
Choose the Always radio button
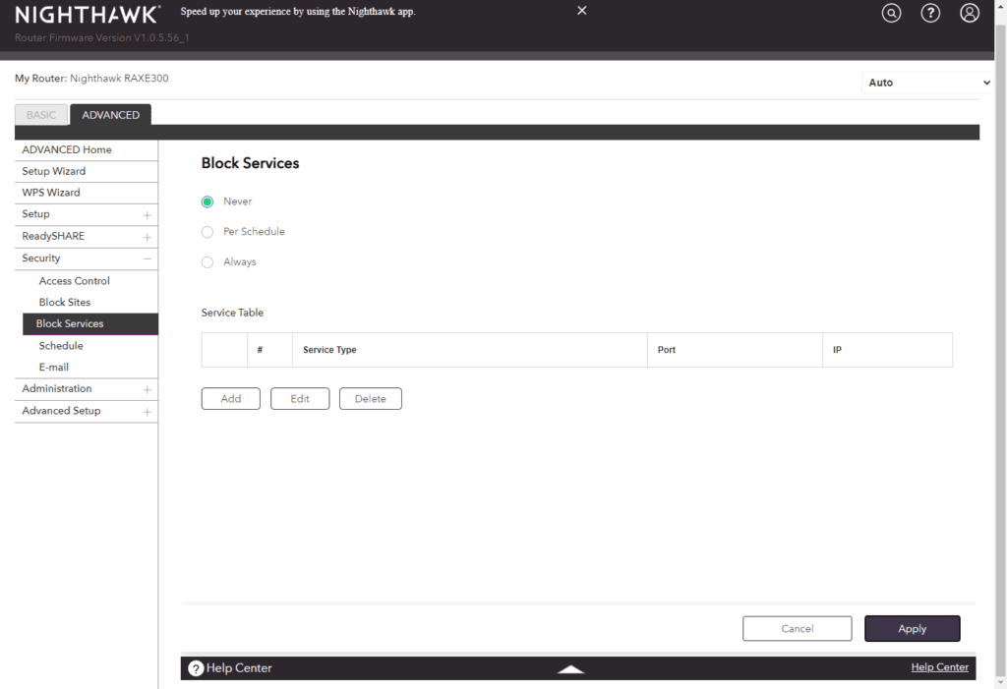click(x=207, y=262)
